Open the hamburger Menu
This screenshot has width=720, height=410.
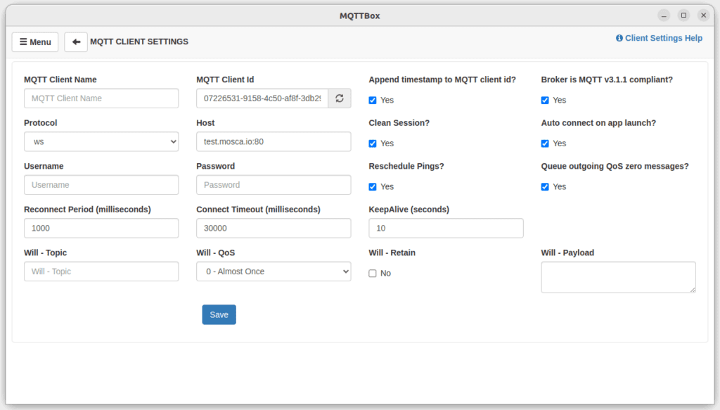point(34,41)
